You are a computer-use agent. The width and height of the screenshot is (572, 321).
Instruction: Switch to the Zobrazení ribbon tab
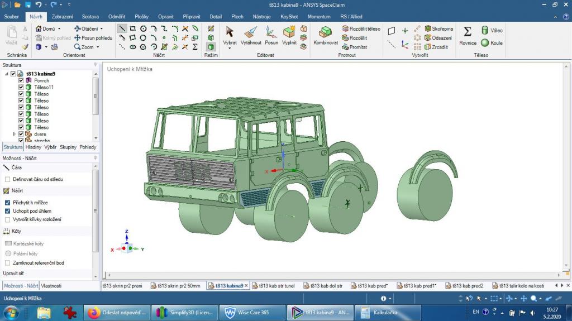tap(62, 17)
